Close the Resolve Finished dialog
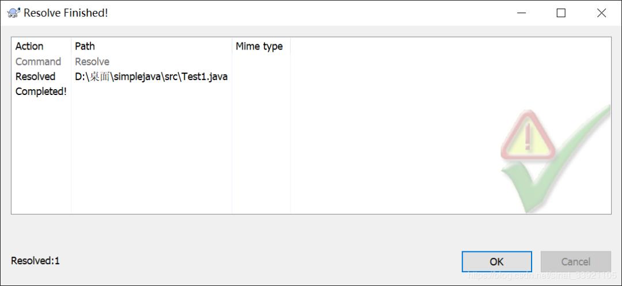 [x=601, y=13]
